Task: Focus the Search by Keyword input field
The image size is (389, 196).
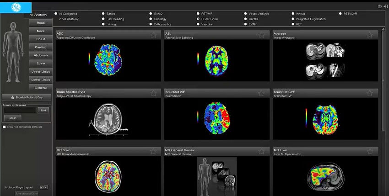Action: (x=20, y=111)
